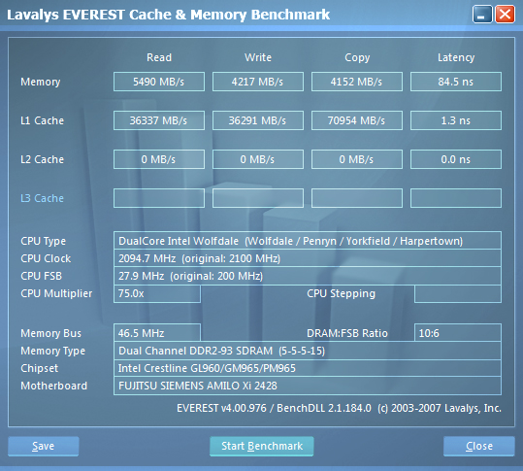This screenshot has width=523, height=471.
Task: Click the window title bar text
Action: coord(169,15)
